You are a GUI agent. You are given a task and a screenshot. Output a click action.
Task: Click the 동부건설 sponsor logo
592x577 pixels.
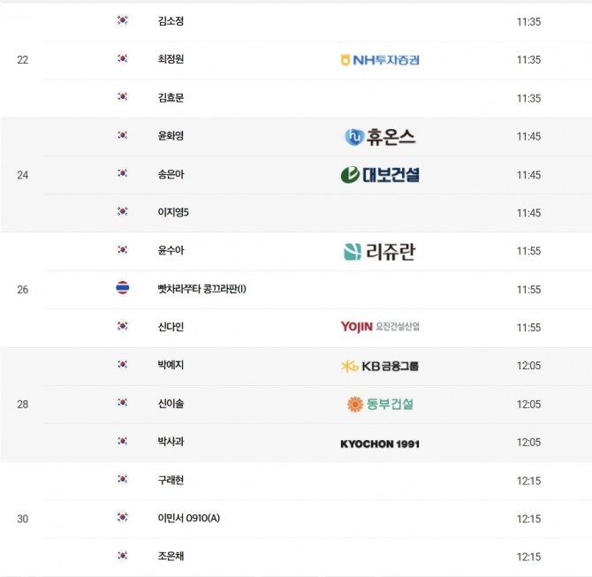(380, 405)
